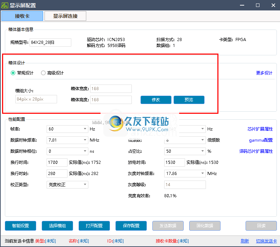Click the 灰度等级 field

click(185, 185)
